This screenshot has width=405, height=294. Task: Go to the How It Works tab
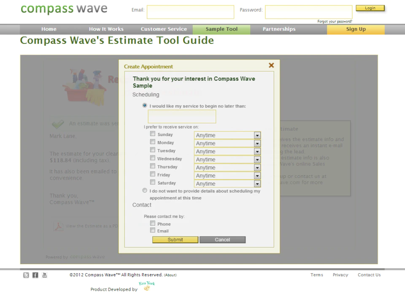pyautogui.click(x=106, y=29)
